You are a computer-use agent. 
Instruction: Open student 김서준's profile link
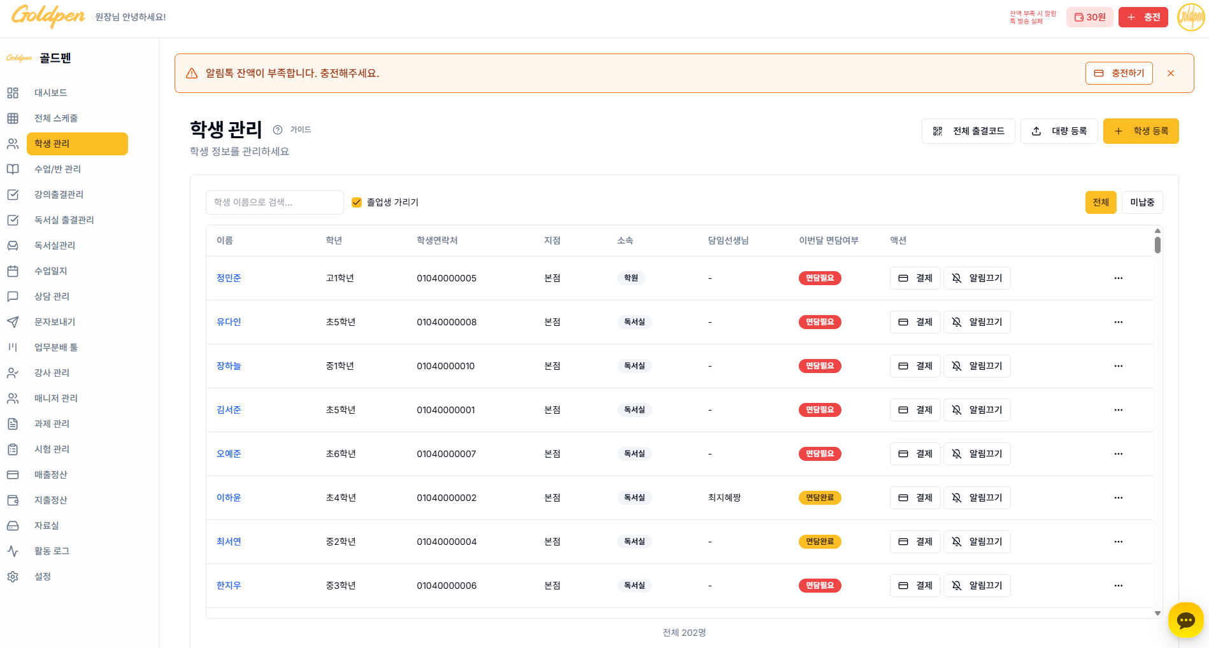click(229, 410)
